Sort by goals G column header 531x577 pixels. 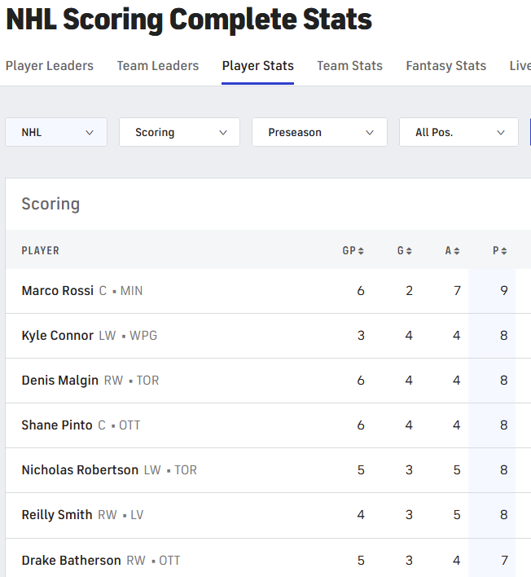coord(405,251)
